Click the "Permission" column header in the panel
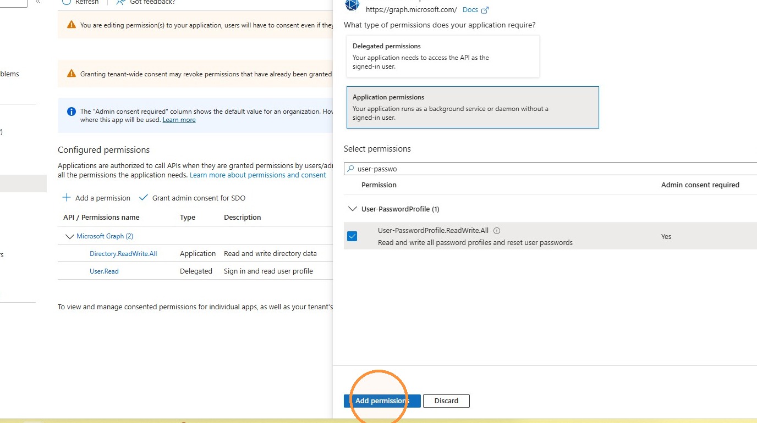This screenshot has height=423, width=757. point(379,185)
